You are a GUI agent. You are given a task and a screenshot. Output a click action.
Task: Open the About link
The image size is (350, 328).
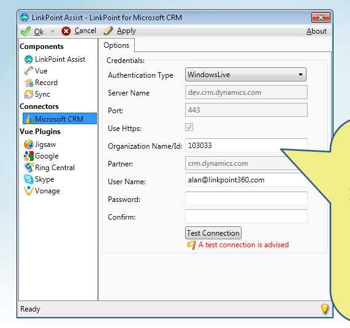tap(316, 31)
